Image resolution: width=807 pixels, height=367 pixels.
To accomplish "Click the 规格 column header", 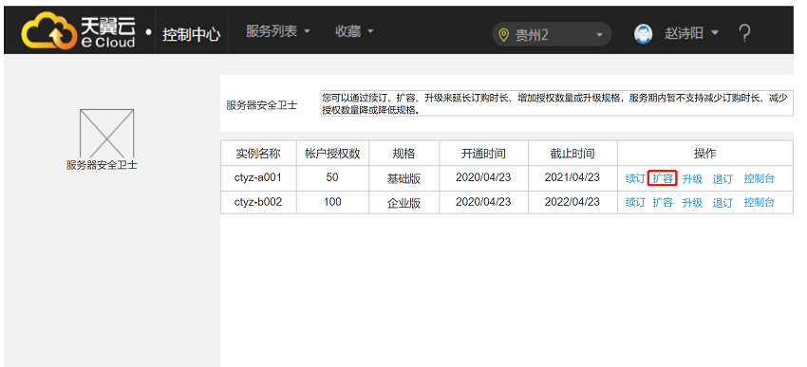I will coord(404,154).
